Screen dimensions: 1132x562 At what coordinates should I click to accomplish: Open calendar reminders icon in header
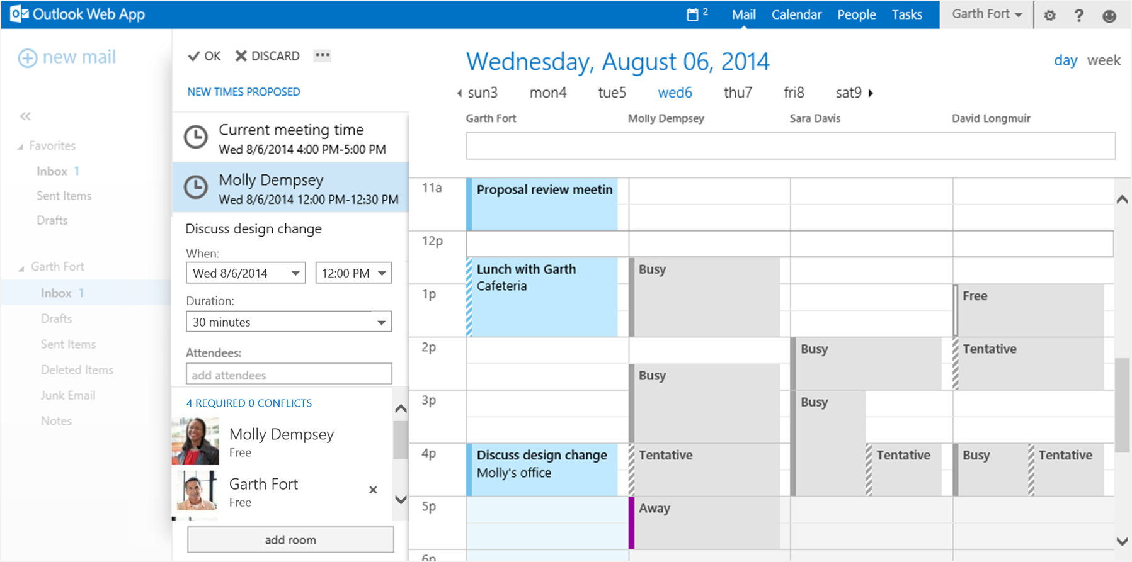tap(694, 14)
